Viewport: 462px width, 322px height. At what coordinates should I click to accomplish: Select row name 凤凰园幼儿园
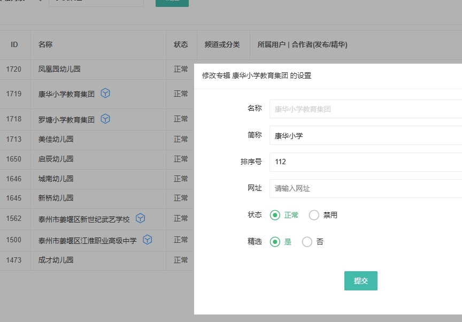(x=59, y=69)
